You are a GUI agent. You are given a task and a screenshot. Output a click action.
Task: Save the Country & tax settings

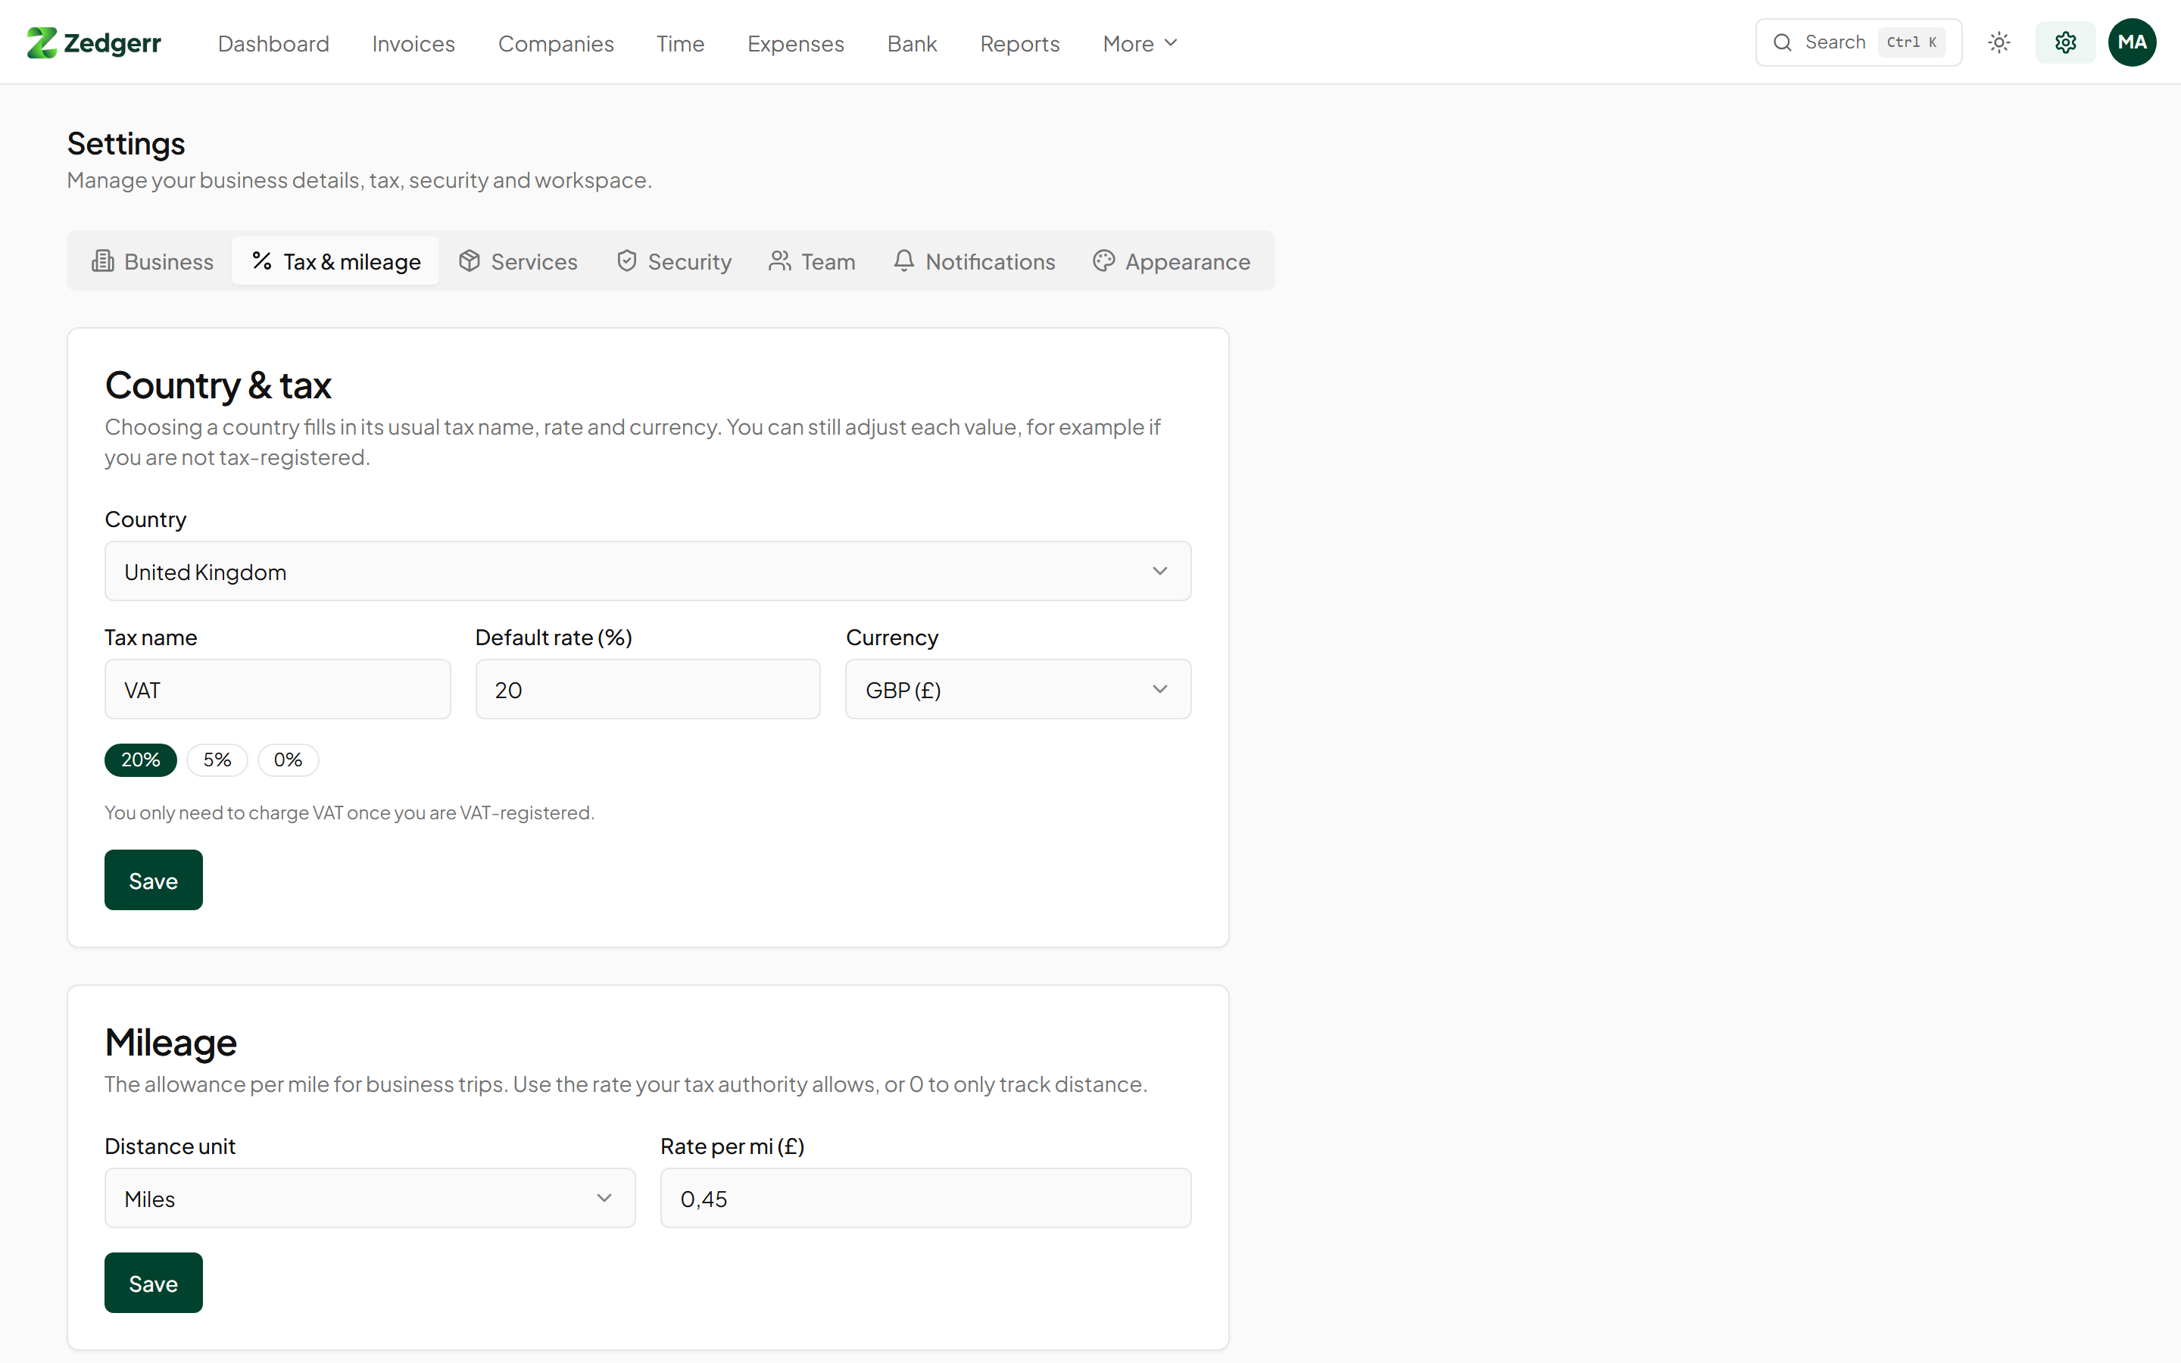[153, 880]
